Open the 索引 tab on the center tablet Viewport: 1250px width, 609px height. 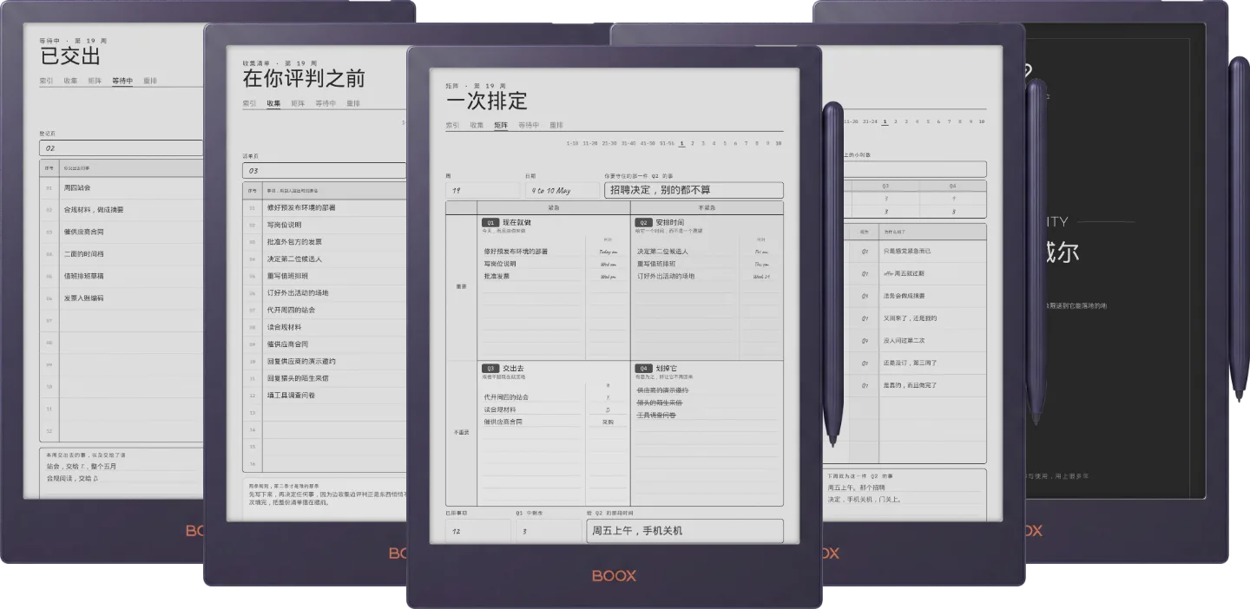click(x=452, y=125)
